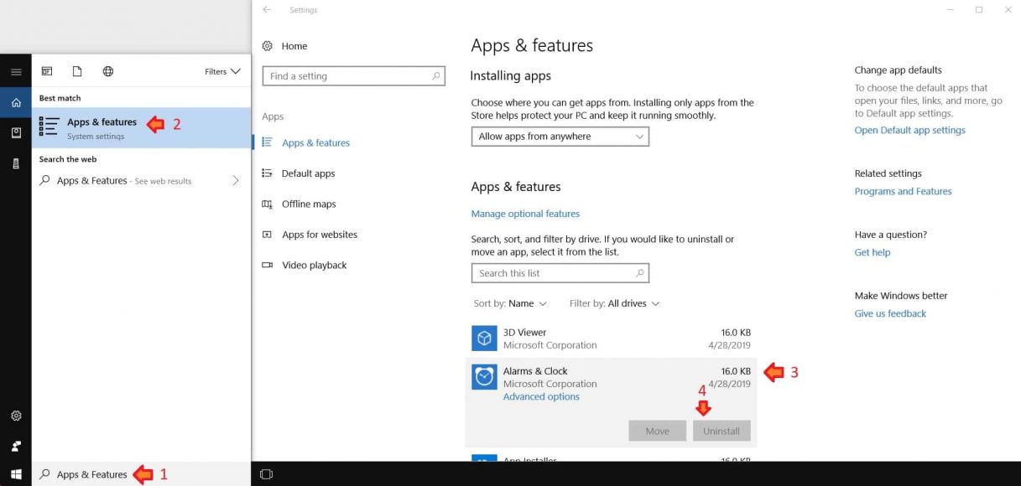Viewport: 1021px width, 486px height.
Task: Click Uninstall for Alarms & Clock
Action: 721,430
